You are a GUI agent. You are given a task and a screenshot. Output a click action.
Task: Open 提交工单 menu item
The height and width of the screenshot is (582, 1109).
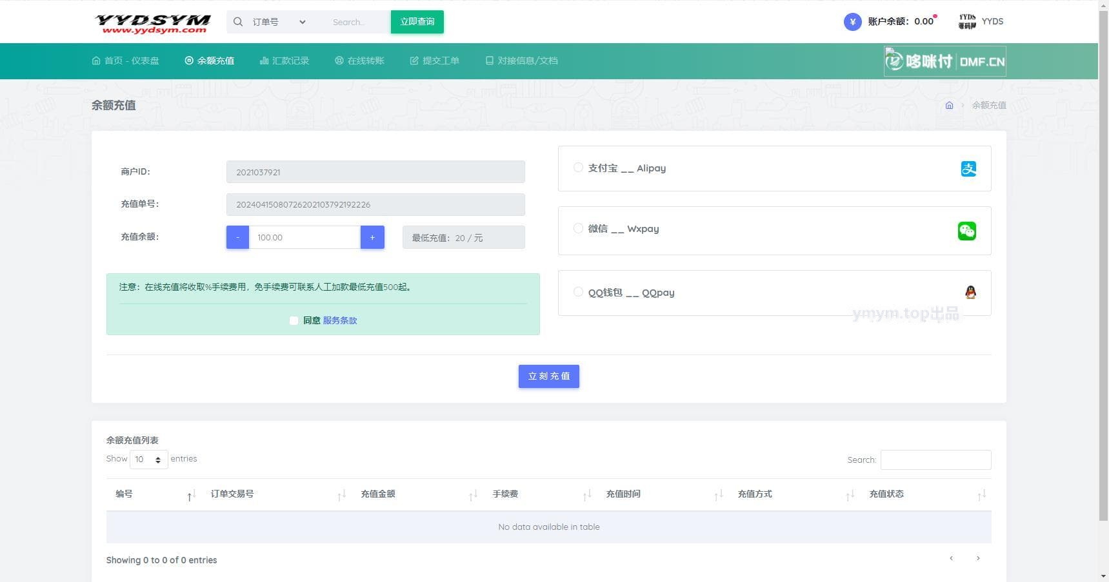tap(435, 61)
